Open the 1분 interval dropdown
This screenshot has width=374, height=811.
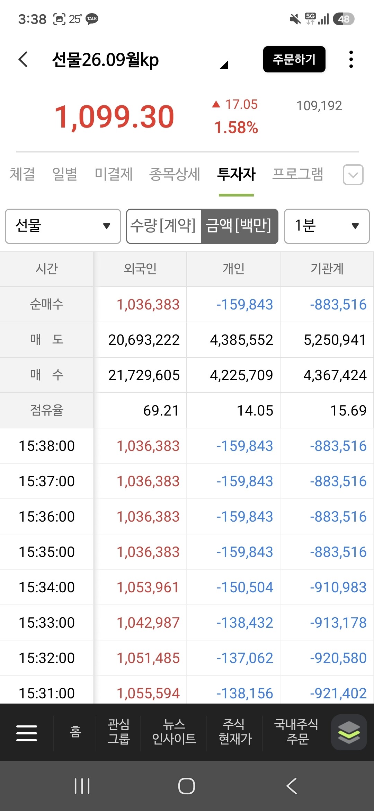pyautogui.click(x=327, y=226)
